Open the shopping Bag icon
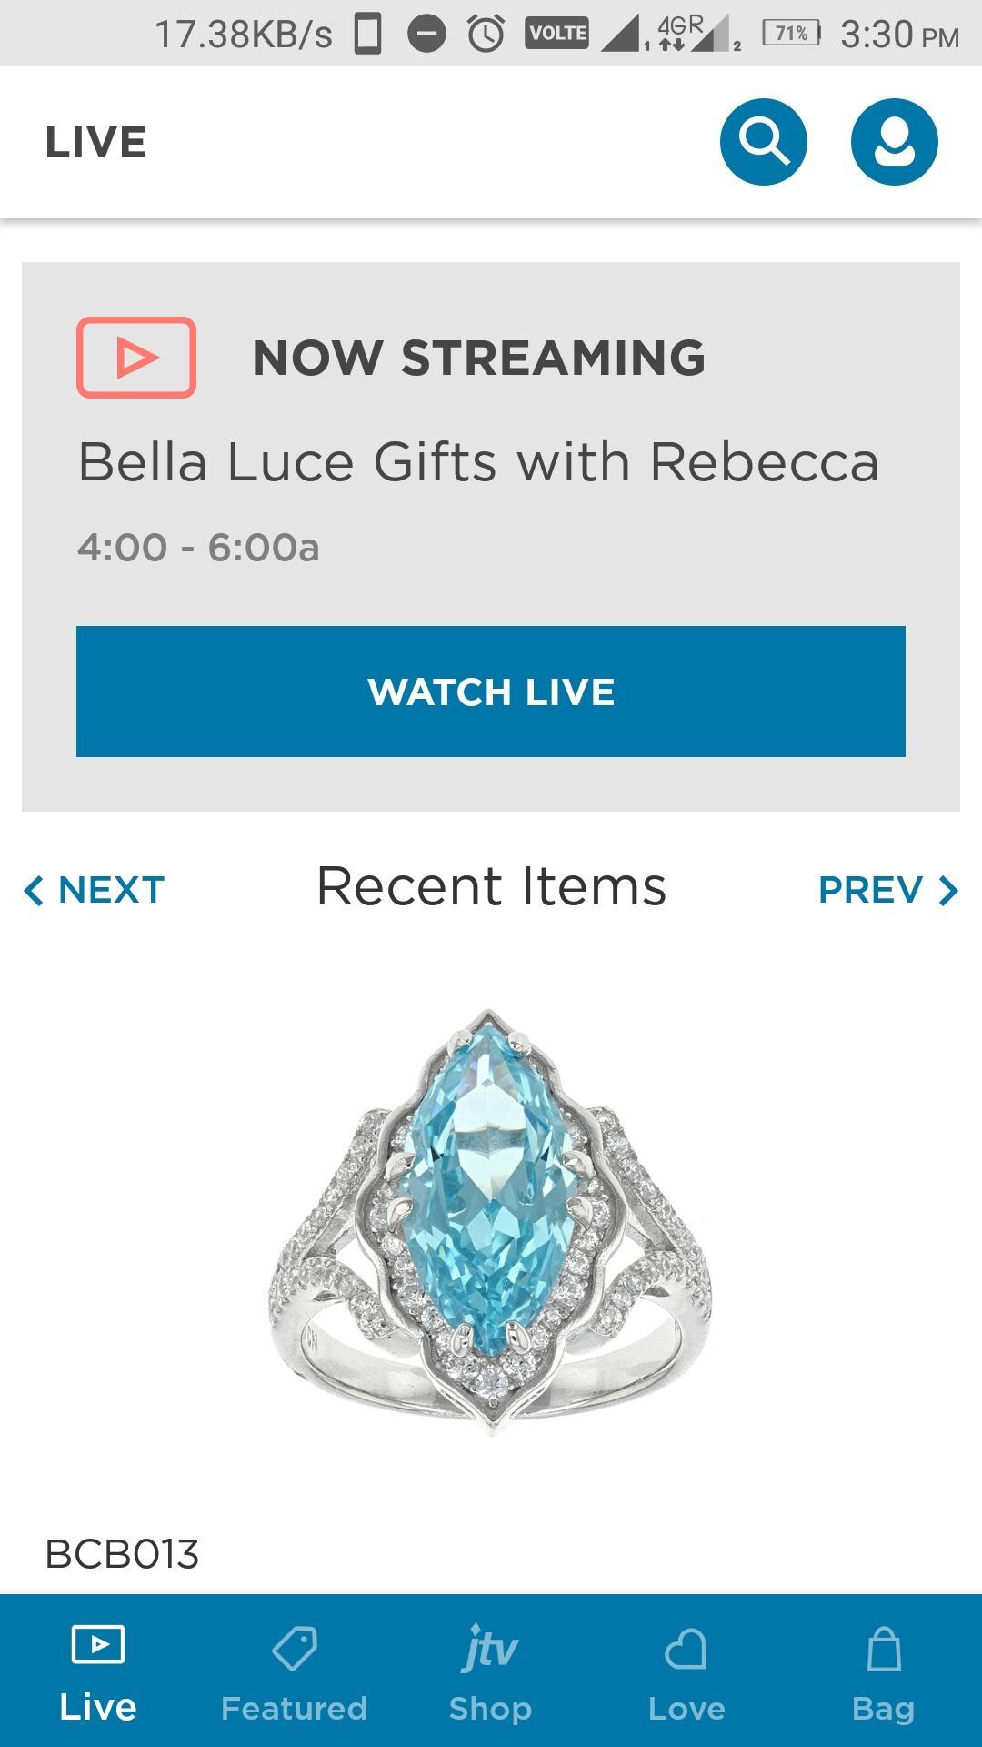This screenshot has width=982, height=1747. (883, 1649)
